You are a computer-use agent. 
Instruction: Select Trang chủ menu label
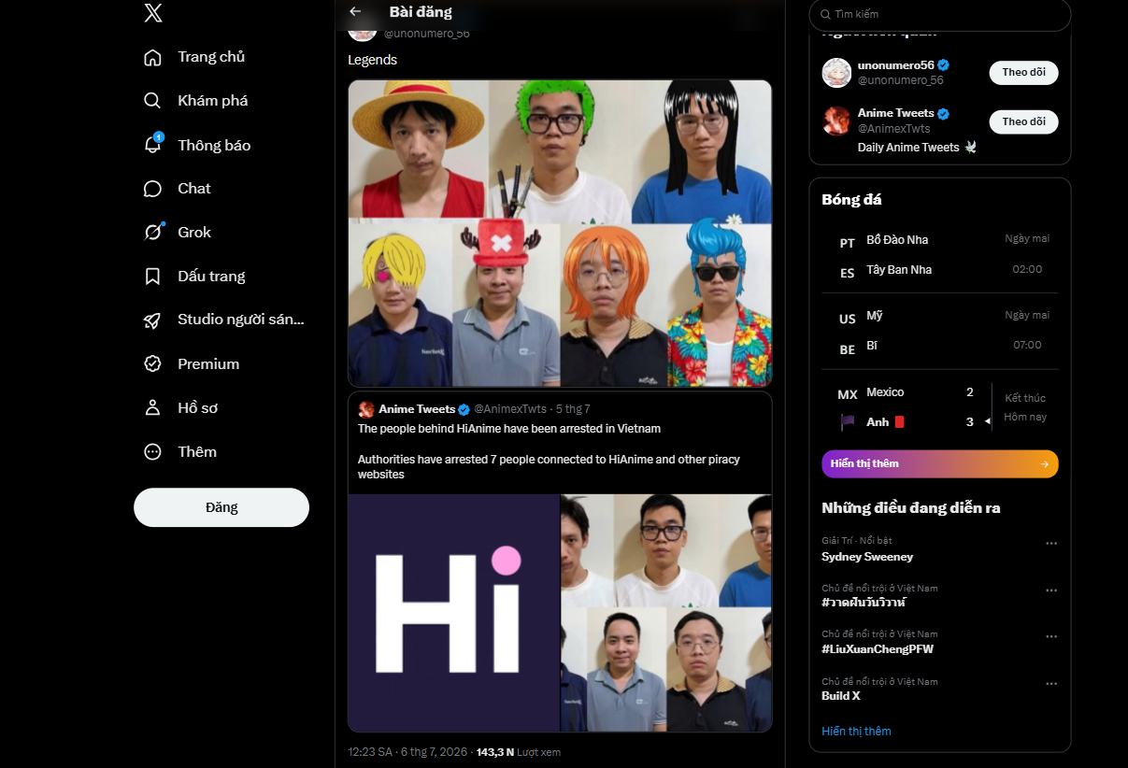tap(211, 57)
